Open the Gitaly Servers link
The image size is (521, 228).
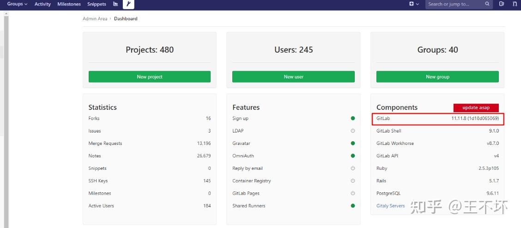point(390,206)
